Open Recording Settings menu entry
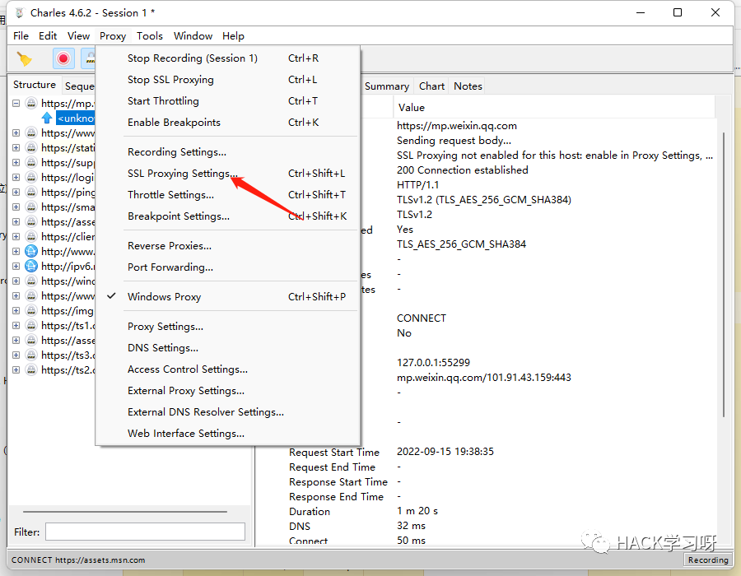This screenshot has width=741, height=576. click(x=227, y=152)
